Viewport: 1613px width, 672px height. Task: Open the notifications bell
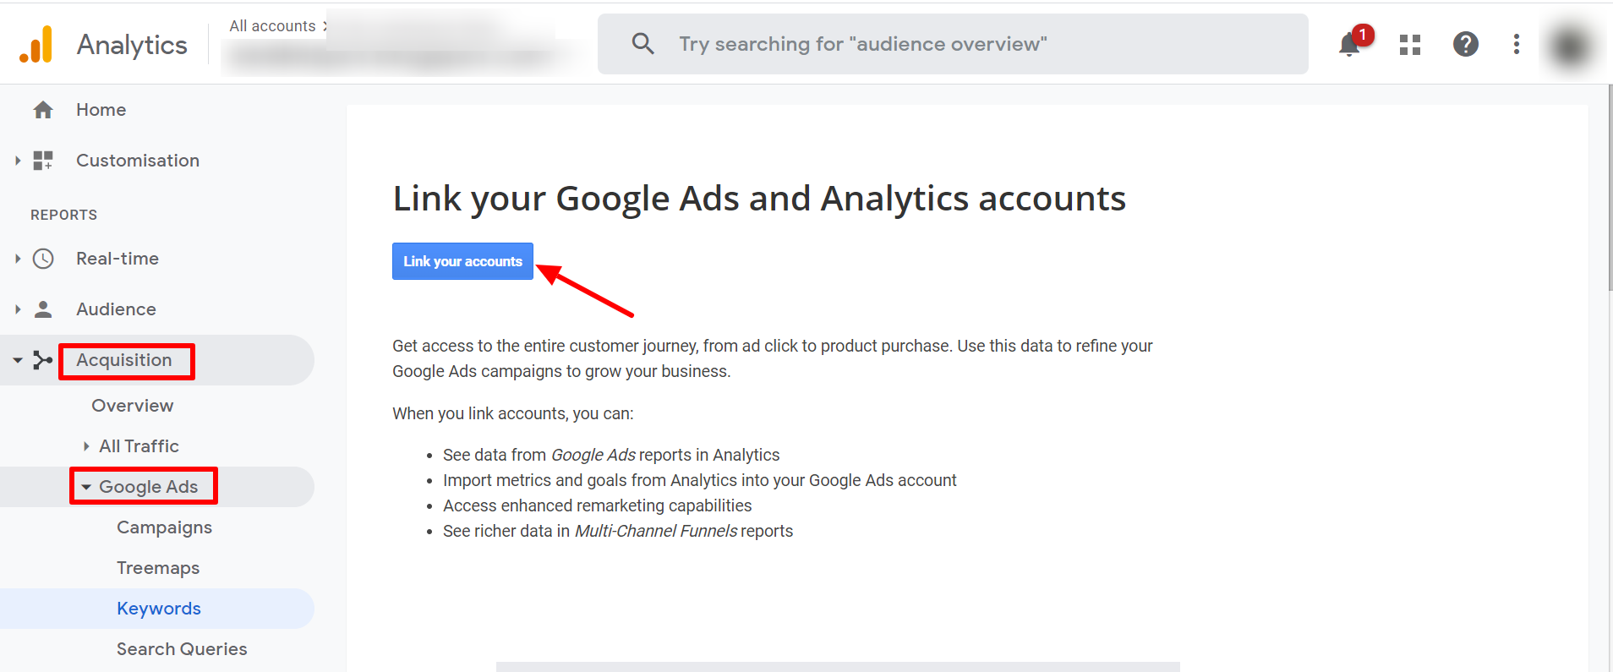(1350, 44)
